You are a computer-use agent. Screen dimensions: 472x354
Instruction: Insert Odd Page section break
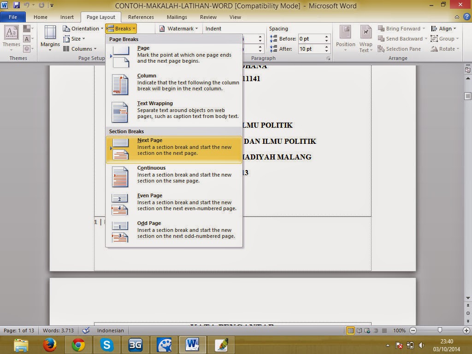coord(174,232)
